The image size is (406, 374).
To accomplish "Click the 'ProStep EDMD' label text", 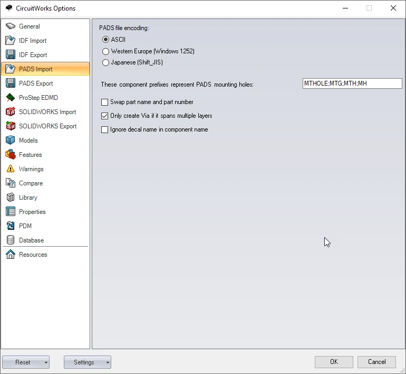I will [38, 98].
